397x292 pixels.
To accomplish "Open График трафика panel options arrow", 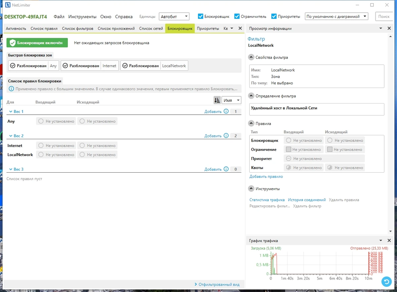I will point(381,240).
